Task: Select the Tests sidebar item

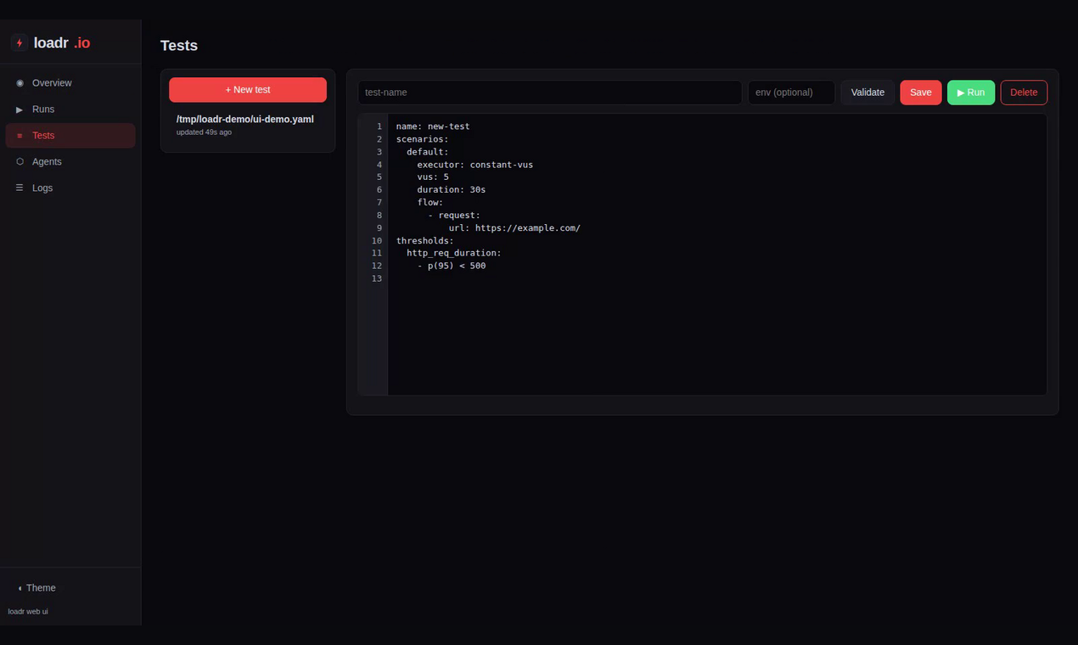Action: point(70,136)
